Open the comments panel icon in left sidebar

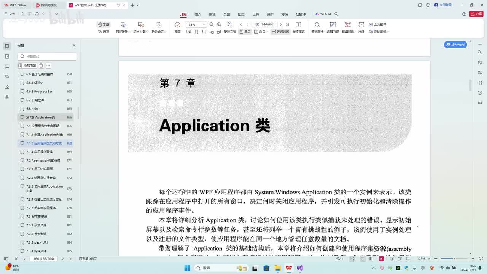(7, 67)
